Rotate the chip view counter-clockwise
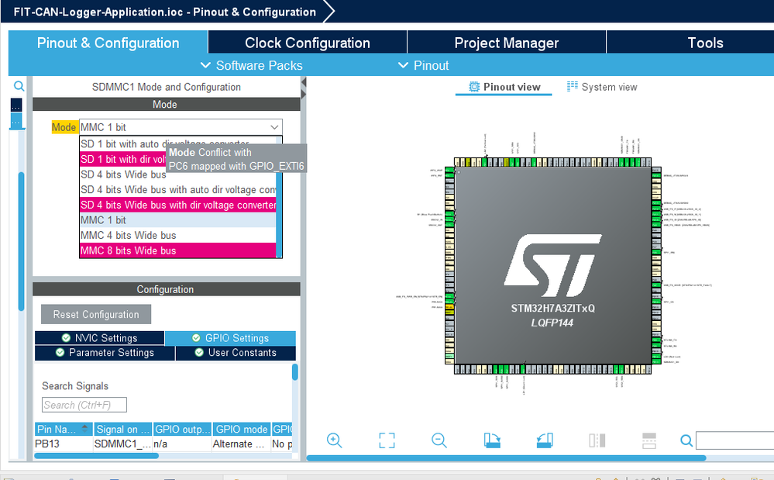Viewport: 774px width, 480px height. (x=545, y=440)
